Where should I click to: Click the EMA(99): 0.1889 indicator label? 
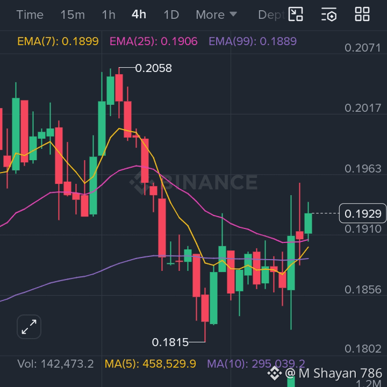[x=253, y=41]
